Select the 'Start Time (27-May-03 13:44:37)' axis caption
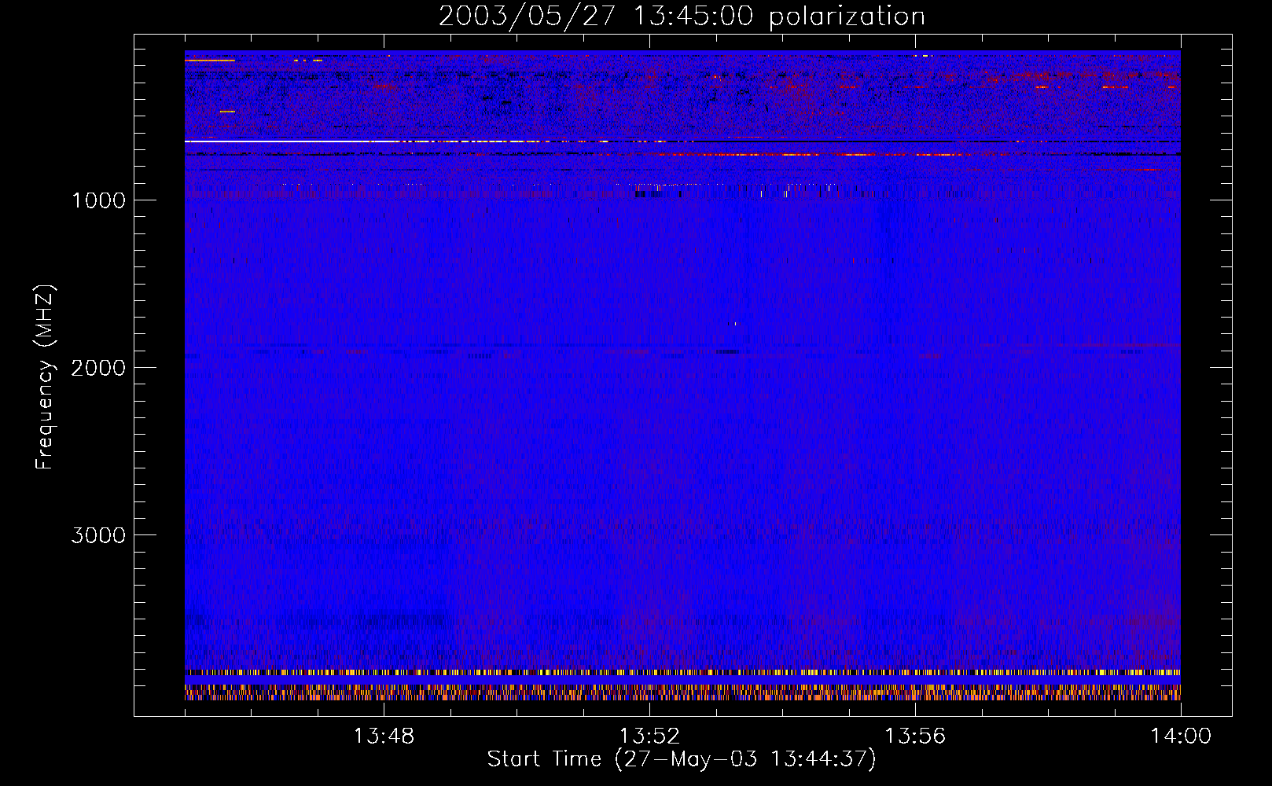 pos(682,759)
